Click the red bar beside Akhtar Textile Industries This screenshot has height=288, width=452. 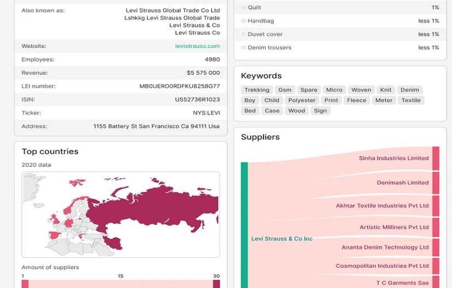[x=436, y=206]
